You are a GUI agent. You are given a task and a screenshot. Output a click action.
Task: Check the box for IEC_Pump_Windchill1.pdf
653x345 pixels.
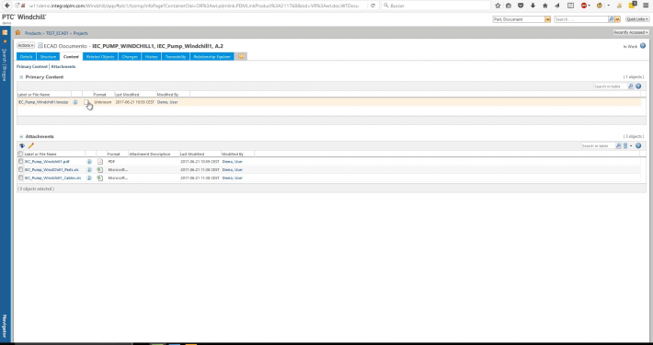coord(20,161)
